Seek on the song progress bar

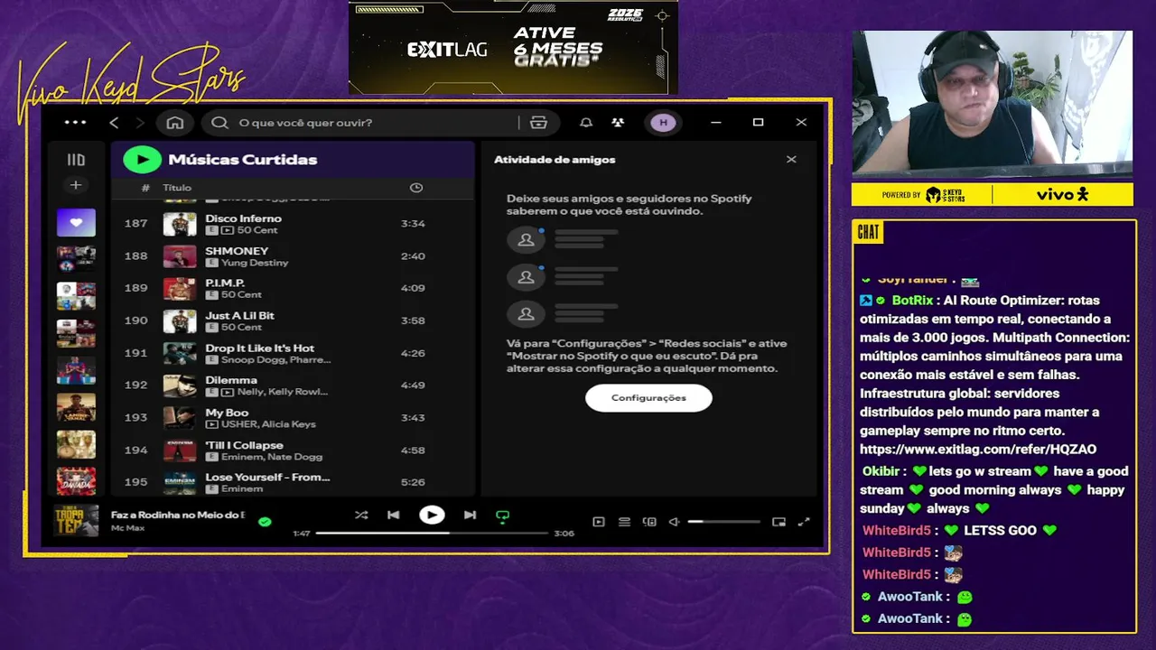tap(432, 534)
